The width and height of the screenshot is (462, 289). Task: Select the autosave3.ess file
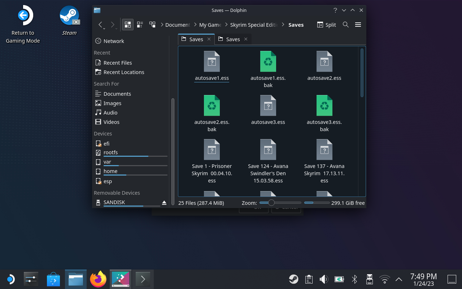click(268, 108)
